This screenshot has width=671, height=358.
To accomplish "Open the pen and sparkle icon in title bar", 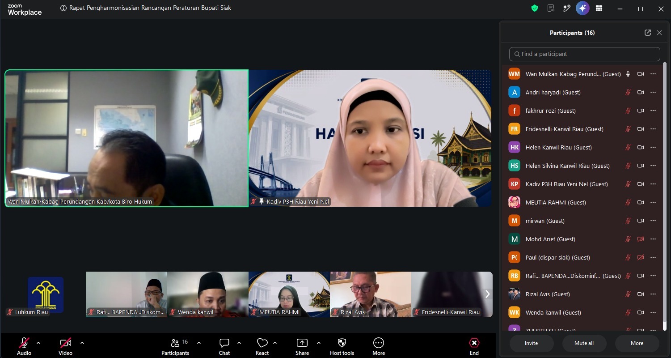I will click(x=566, y=8).
